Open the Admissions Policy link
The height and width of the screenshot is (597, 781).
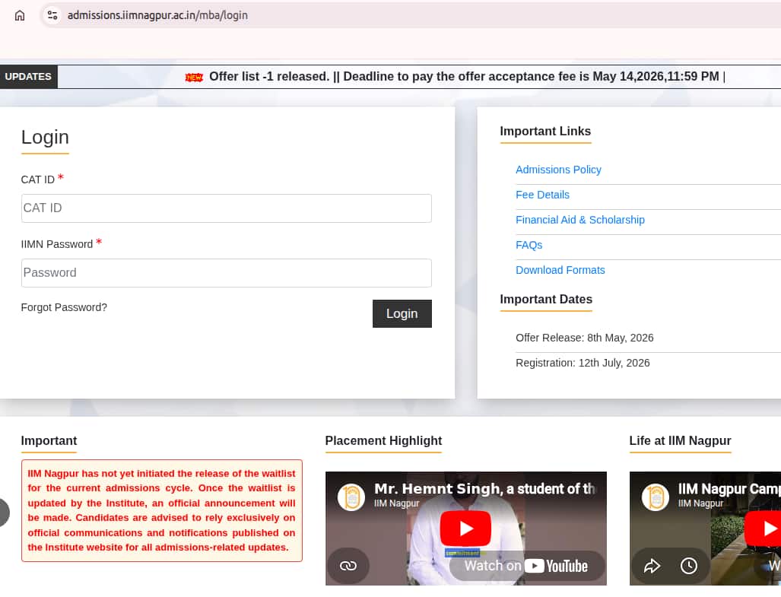[558, 170]
